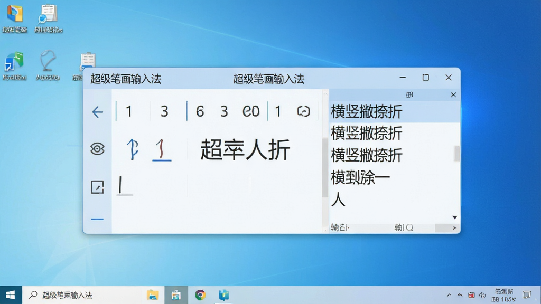Toggle the eye visibility icon in the sidebar
Screen dimensions: 541x304
[97, 149]
